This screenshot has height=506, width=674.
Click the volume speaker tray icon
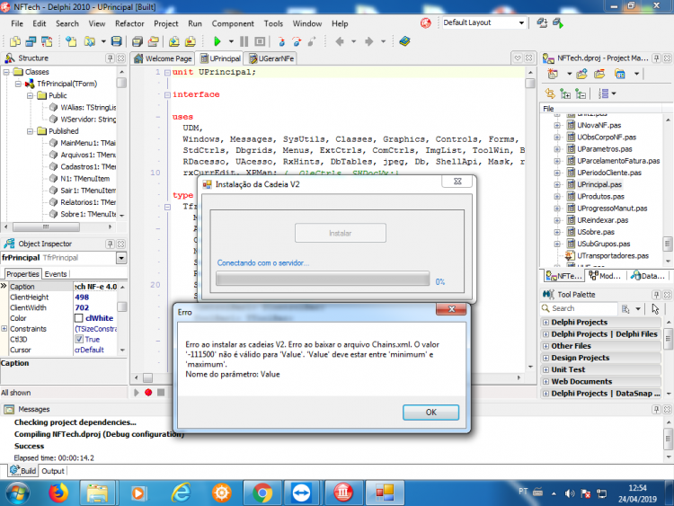click(570, 493)
